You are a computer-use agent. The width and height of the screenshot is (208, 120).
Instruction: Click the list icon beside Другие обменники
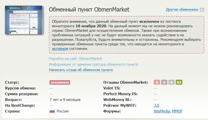point(202,10)
